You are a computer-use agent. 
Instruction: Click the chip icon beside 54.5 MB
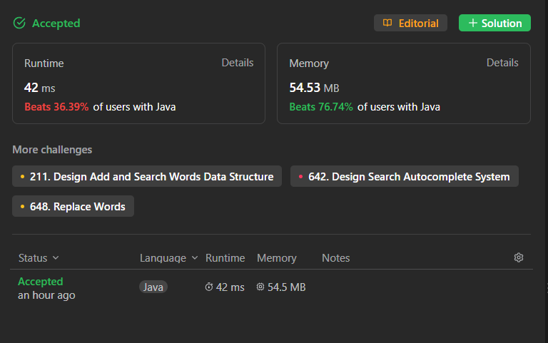[260, 287]
